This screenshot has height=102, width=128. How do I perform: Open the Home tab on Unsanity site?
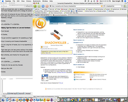(x=54, y=24)
